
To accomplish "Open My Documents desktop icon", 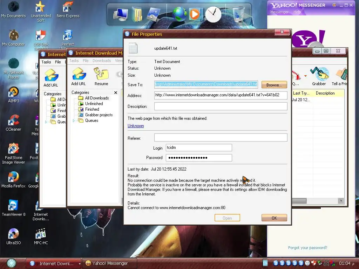I will (x=13, y=9).
